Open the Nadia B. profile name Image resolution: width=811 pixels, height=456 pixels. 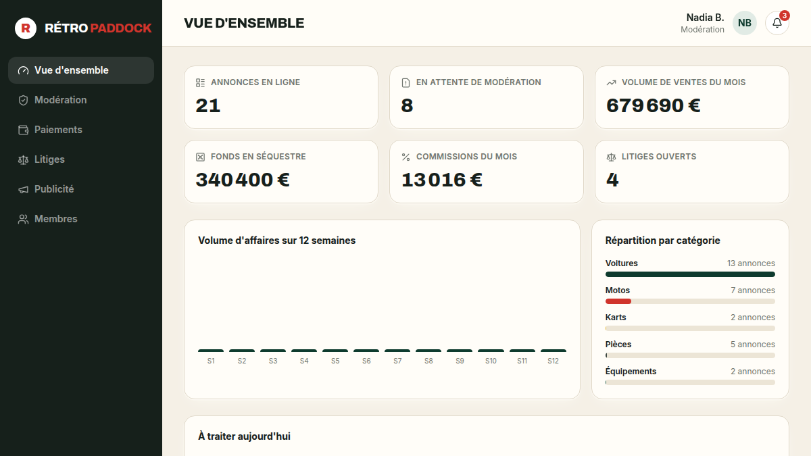(705, 18)
